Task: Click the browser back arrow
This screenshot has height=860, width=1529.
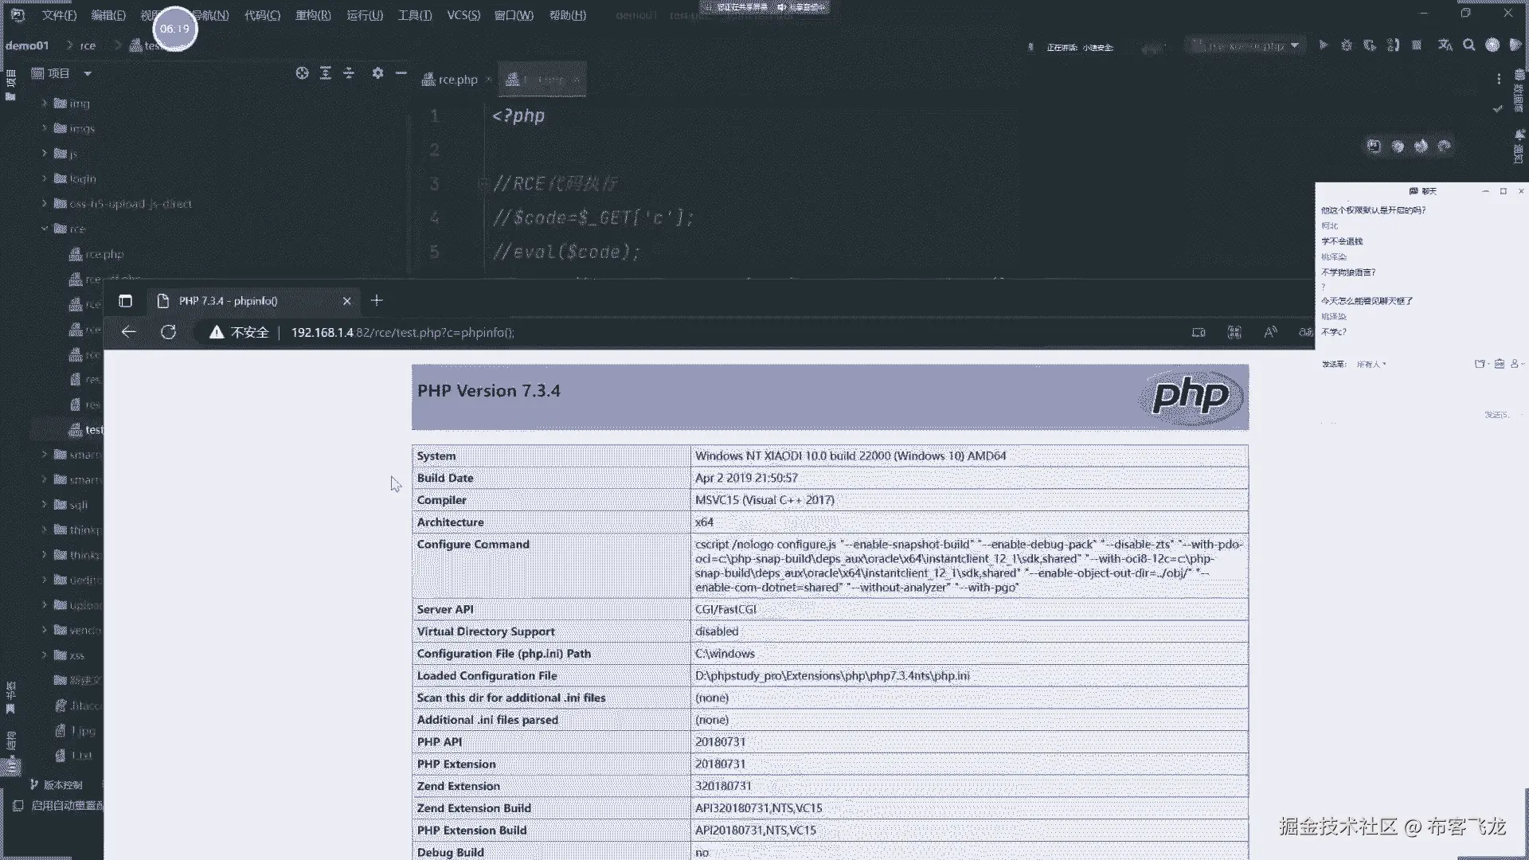Action: pyautogui.click(x=128, y=332)
